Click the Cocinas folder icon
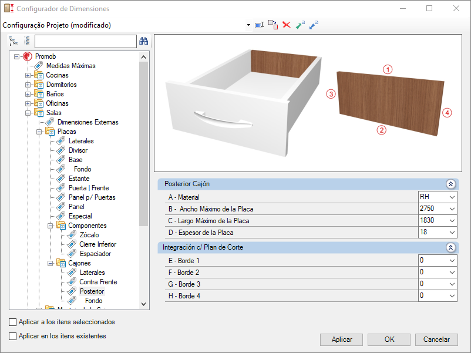 (x=39, y=75)
